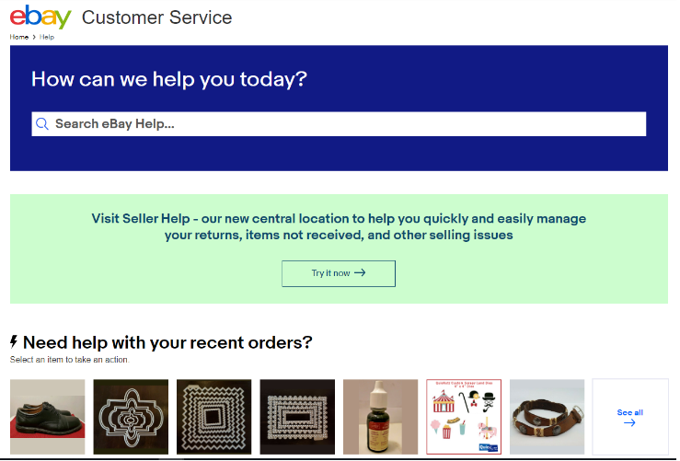Select the zigzag square dies order
The height and width of the screenshot is (461, 680).
214,417
